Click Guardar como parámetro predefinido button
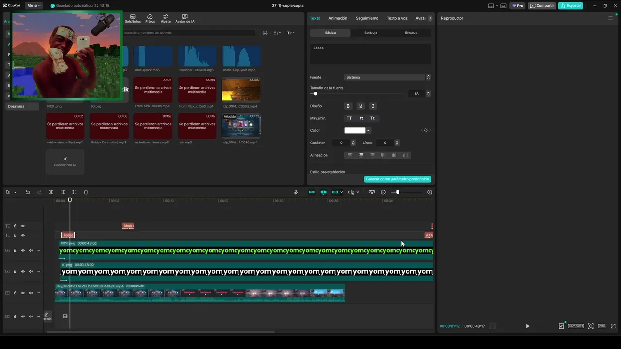This screenshot has height=349, width=621. tap(397, 179)
